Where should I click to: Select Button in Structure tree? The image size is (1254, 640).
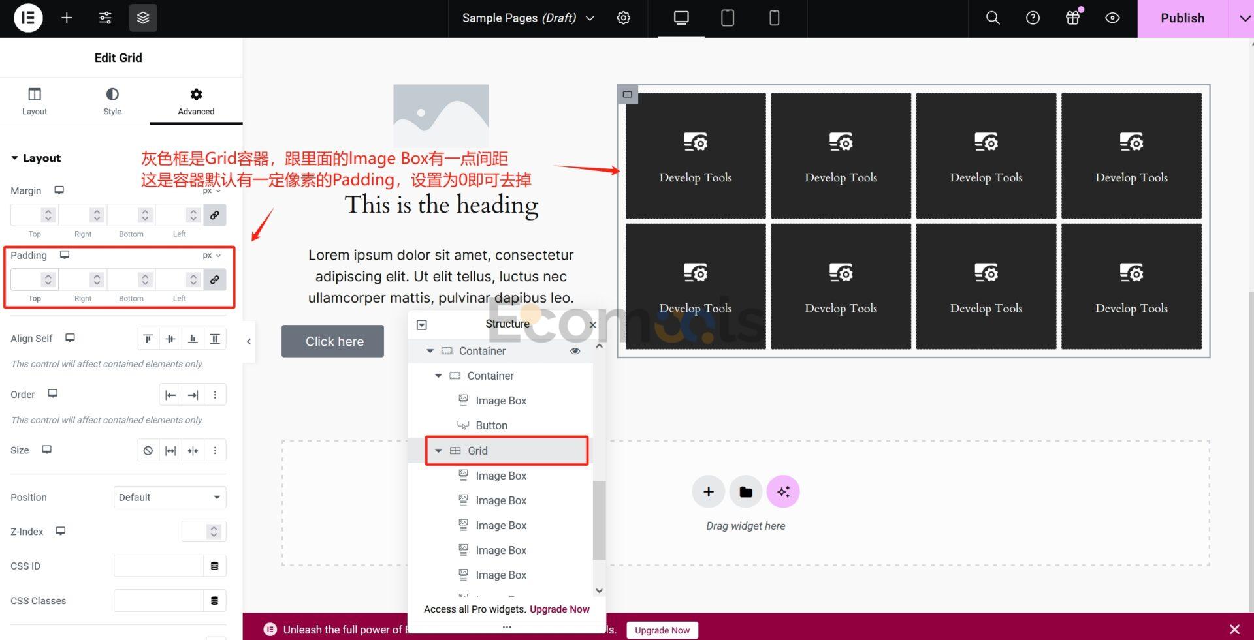point(491,425)
